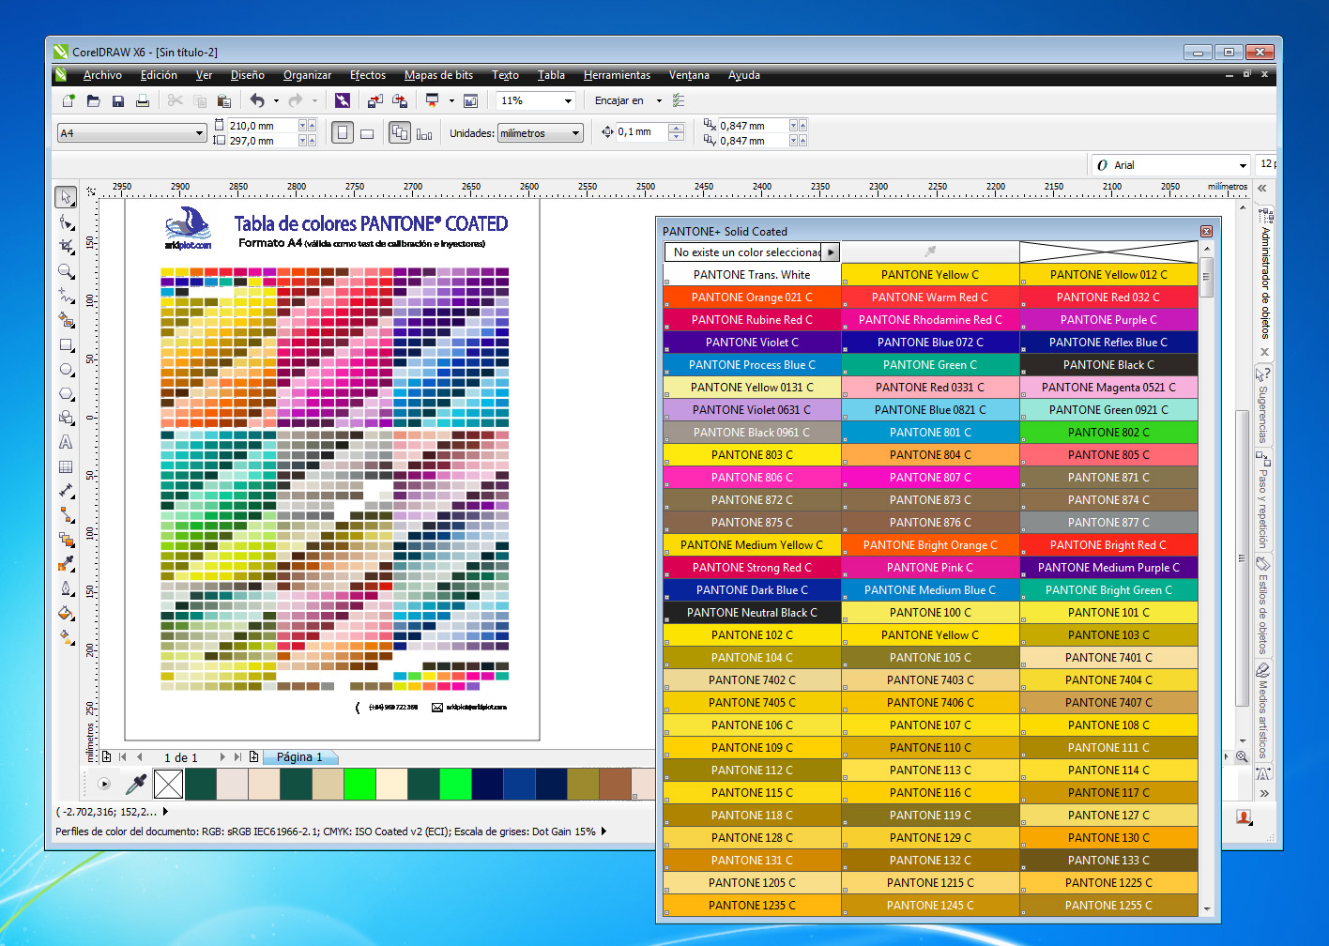Viewport: 1329px width, 946px height.
Task: Click the page width 210,0 mm field
Action: pos(262,126)
